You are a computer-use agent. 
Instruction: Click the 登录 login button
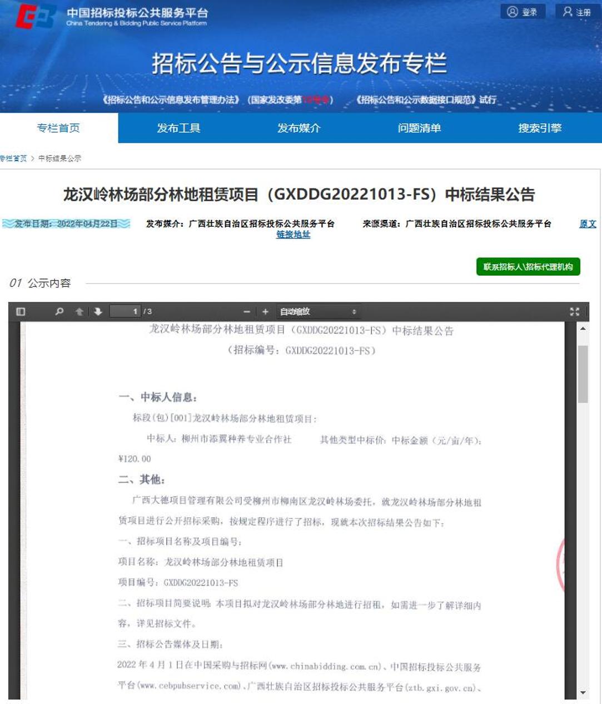pyautogui.click(x=523, y=12)
